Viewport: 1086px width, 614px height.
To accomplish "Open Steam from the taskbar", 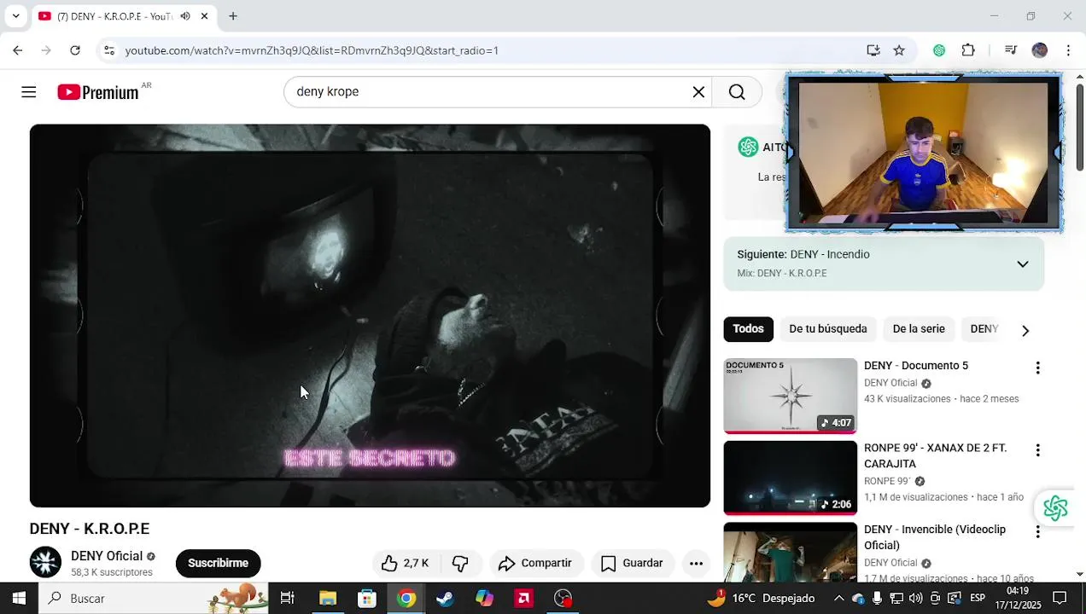I will click(x=445, y=598).
